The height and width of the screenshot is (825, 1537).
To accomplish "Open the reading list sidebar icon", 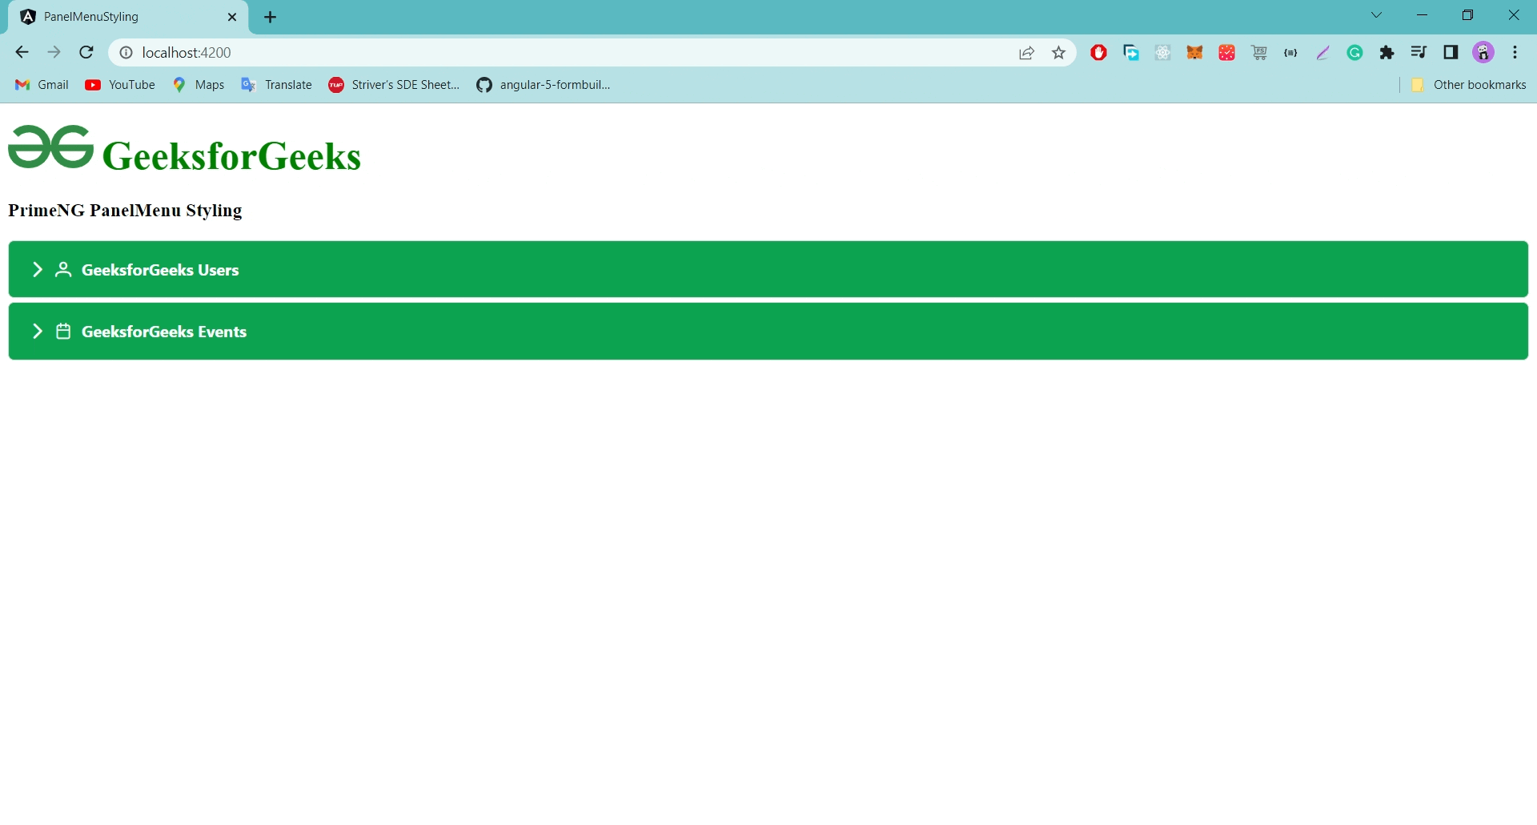I will [1419, 52].
